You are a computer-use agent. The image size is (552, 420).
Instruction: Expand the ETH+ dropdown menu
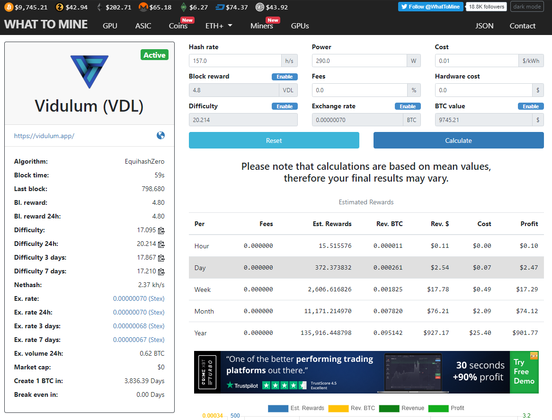pyautogui.click(x=219, y=26)
